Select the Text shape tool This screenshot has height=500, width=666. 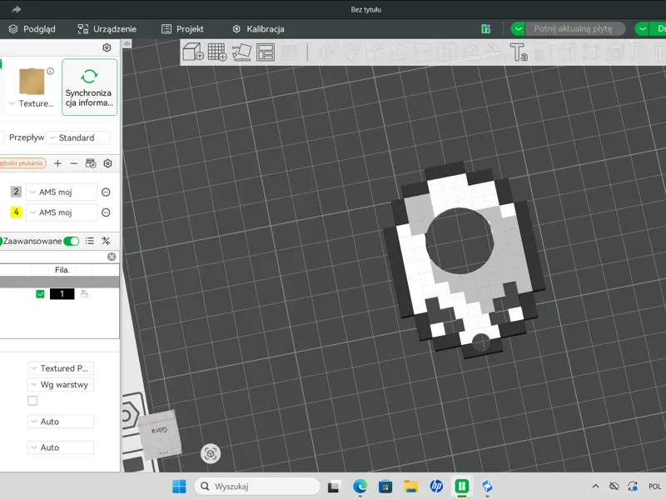pos(519,52)
